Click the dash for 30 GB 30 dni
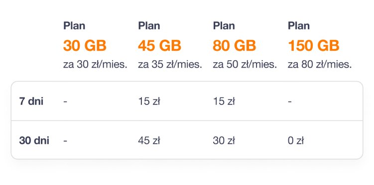The width and height of the screenshot is (374, 185). click(65, 141)
